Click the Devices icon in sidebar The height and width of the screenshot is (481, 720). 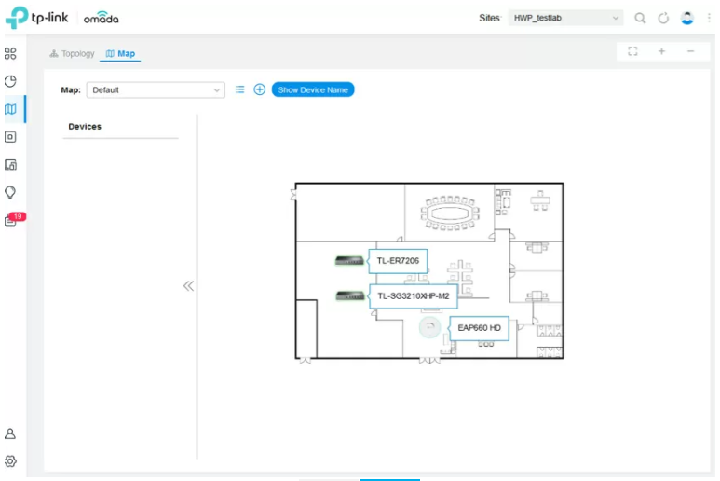10,136
